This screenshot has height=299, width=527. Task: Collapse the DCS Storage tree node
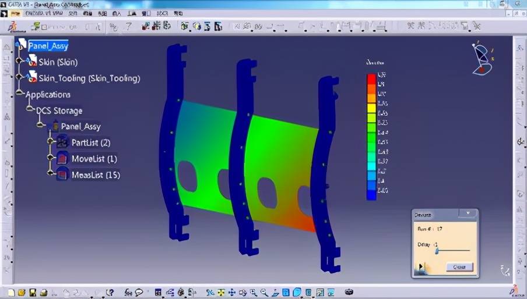(29, 109)
